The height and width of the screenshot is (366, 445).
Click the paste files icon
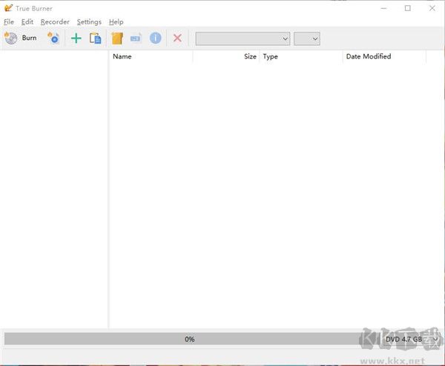pos(95,38)
